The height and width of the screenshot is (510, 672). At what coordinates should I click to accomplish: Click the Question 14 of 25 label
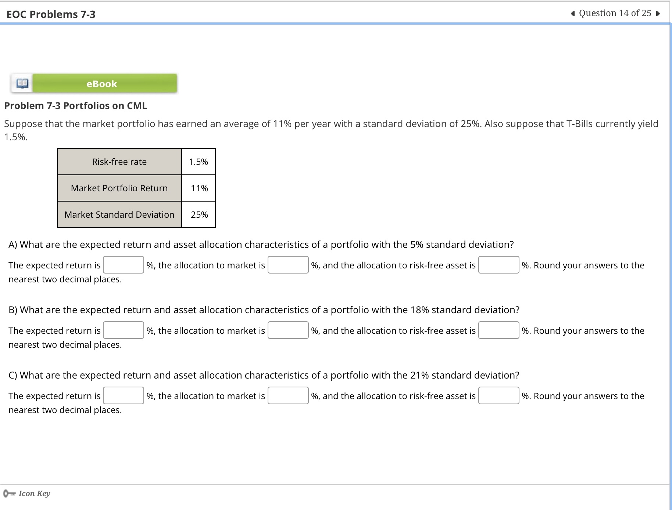tap(615, 13)
